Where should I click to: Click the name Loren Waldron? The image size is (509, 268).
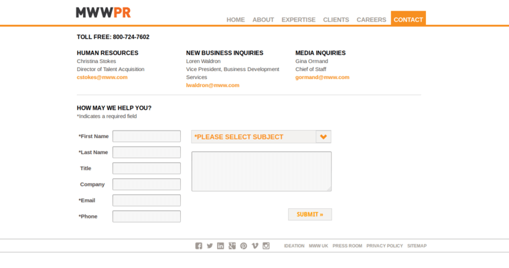(x=203, y=61)
